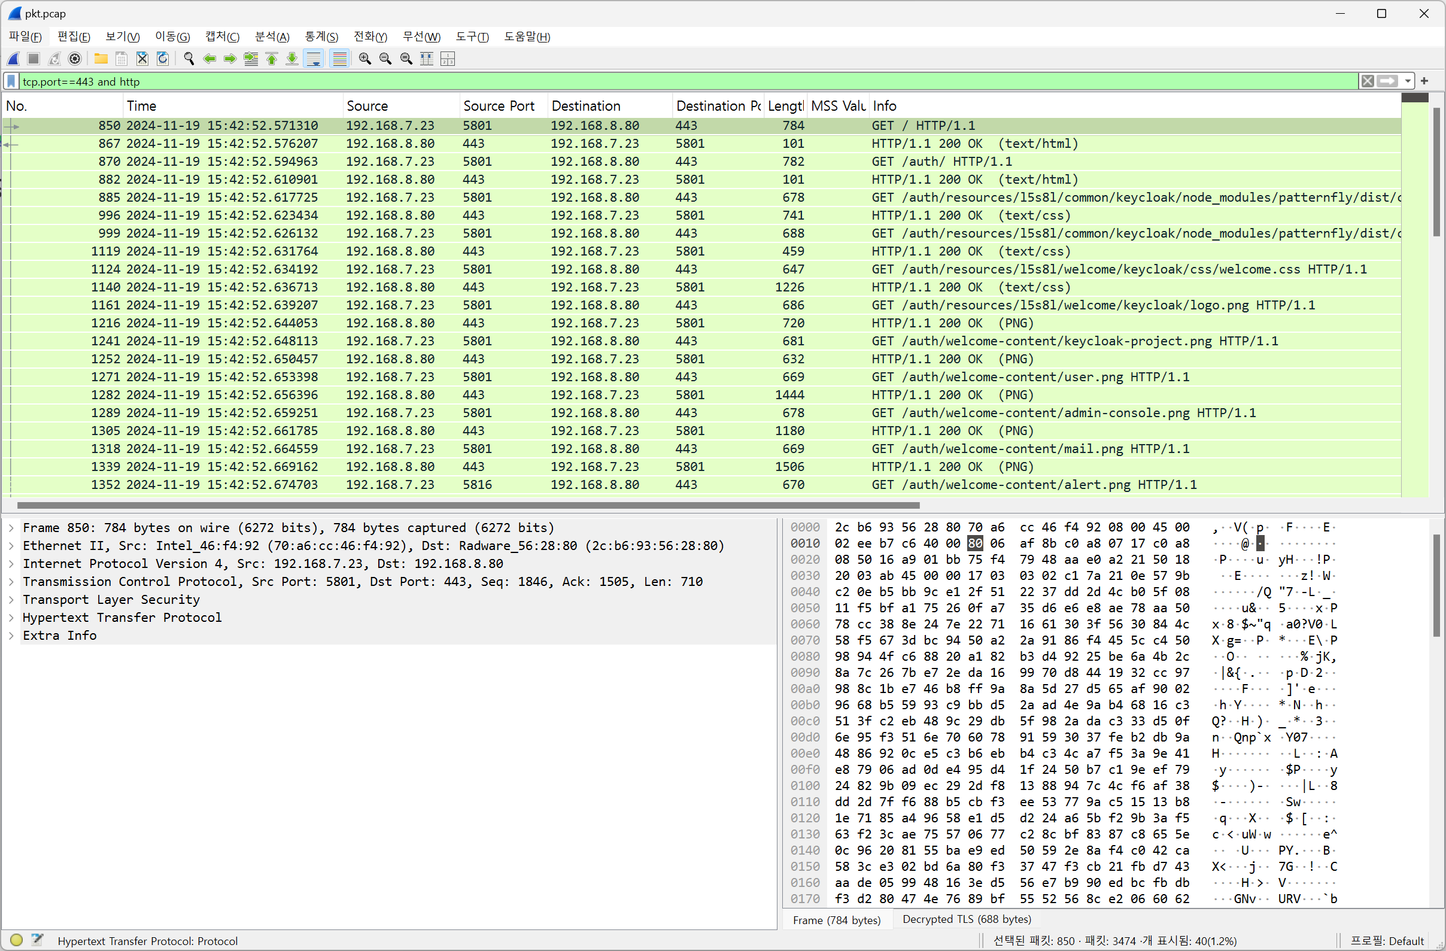This screenshot has width=1446, height=951.
Task: Open the 통계(S) menu
Action: pos(321,37)
